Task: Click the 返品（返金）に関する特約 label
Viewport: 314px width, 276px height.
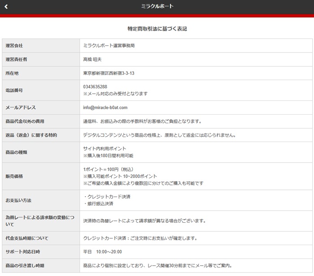Action: point(31,135)
